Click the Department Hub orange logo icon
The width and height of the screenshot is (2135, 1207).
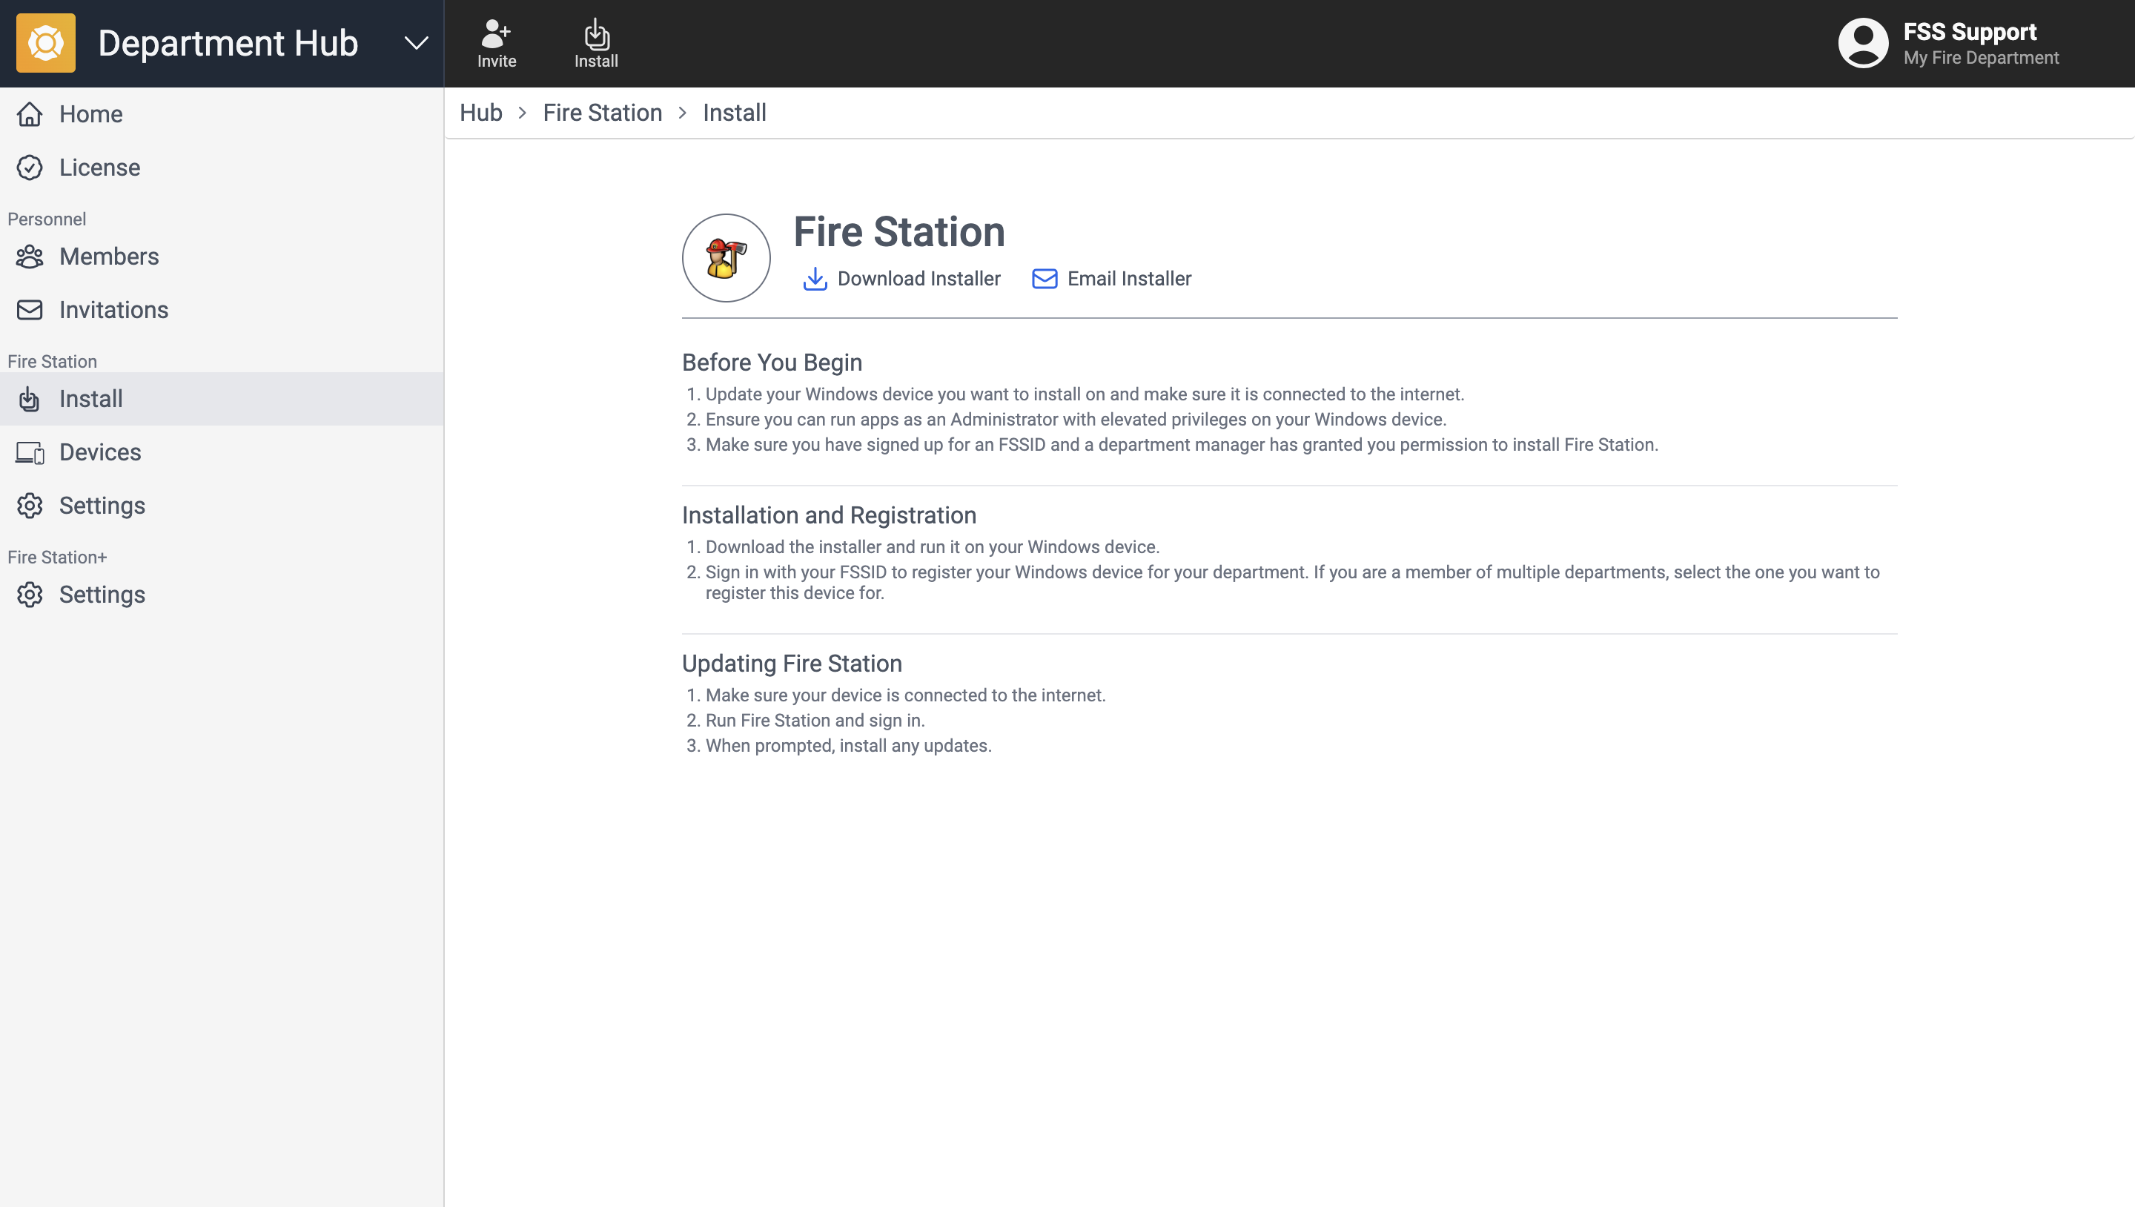pos(45,43)
